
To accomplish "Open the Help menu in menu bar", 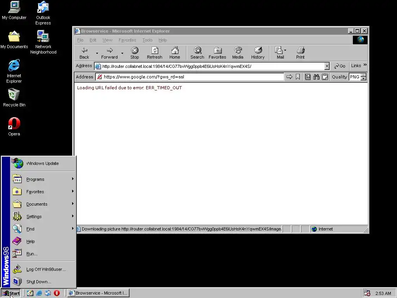I will (162, 40).
